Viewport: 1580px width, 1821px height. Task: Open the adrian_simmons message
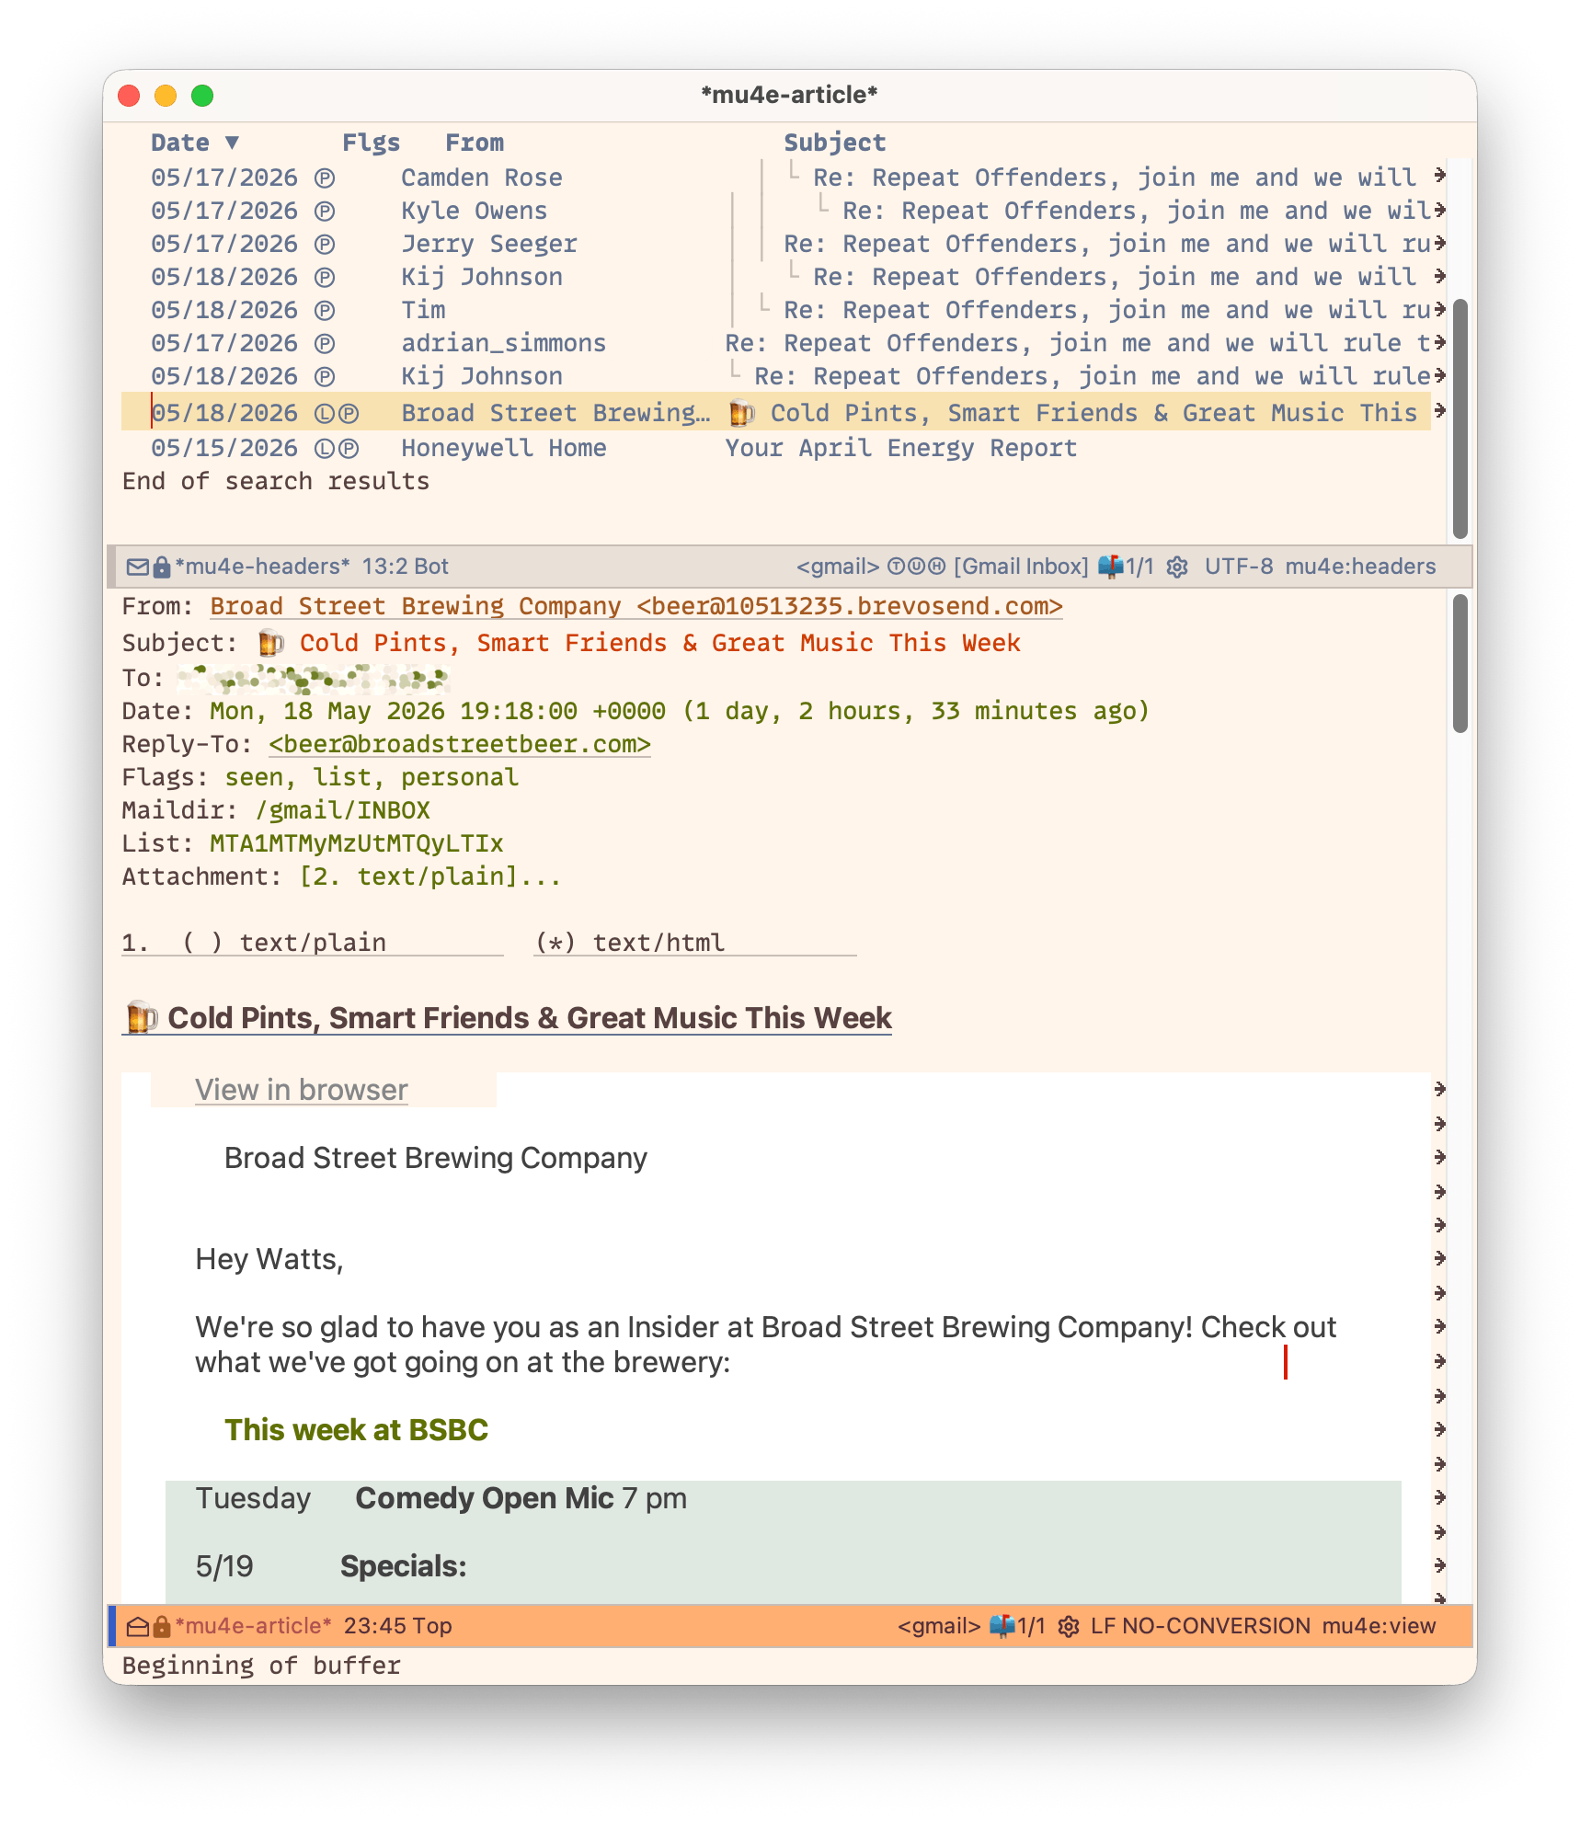click(x=776, y=343)
